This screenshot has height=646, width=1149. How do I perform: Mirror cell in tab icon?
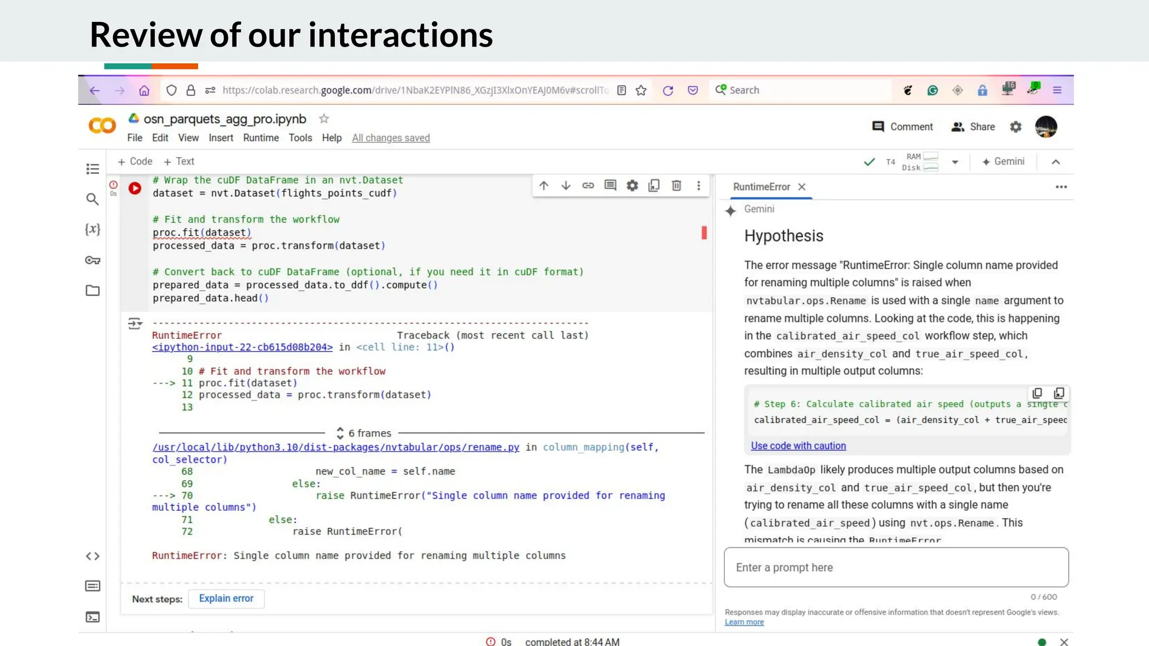click(654, 186)
